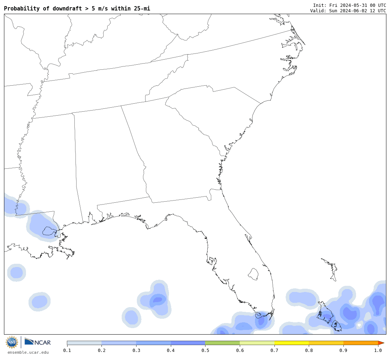Click the 0.5 colorbar tick label
The image size is (390, 357).
(205, 350)
